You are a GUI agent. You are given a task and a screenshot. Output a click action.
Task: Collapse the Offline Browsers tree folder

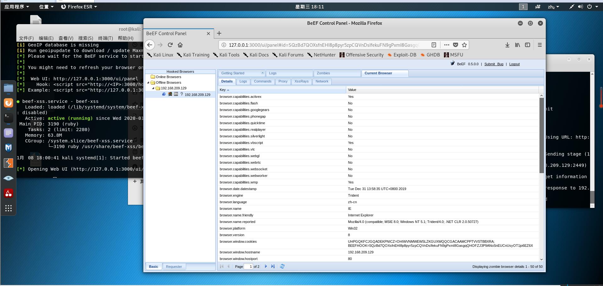(148, 82)
